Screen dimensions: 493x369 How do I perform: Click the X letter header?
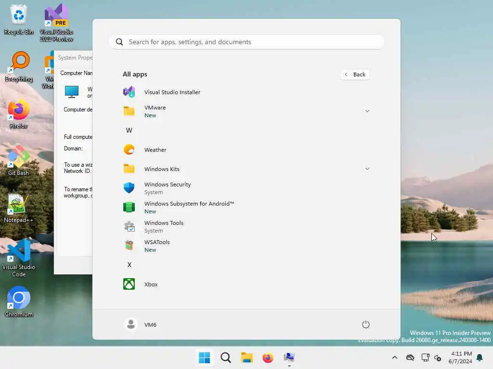point(129,265)
